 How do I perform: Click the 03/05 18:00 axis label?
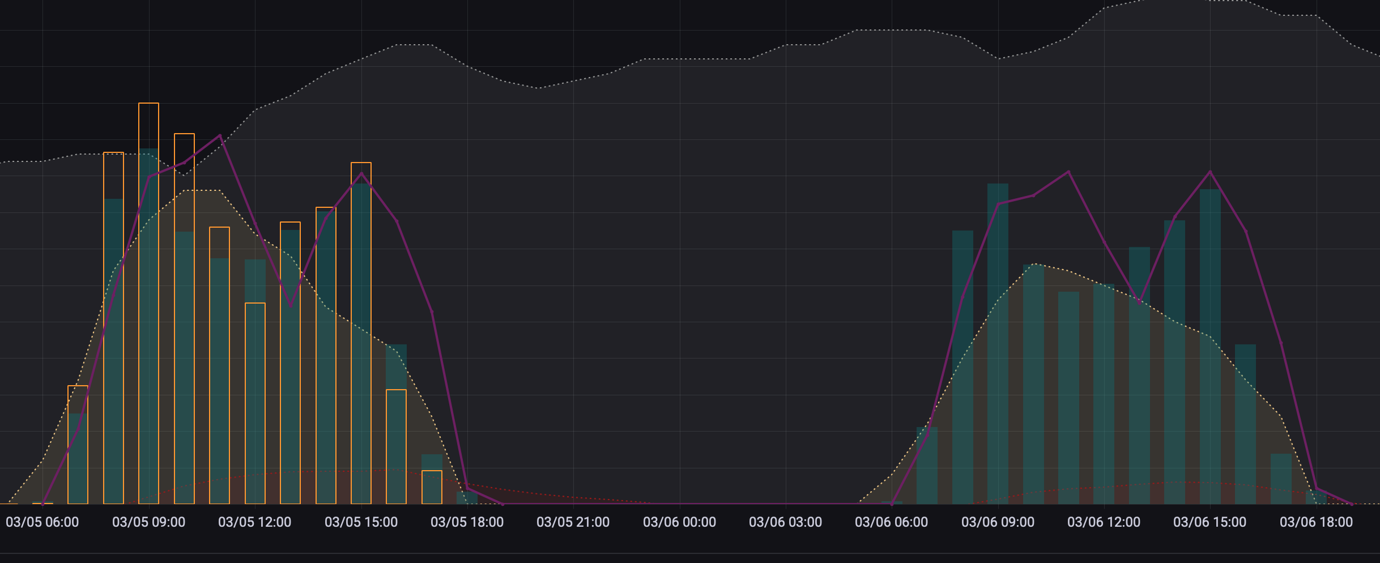click(467, 522)
